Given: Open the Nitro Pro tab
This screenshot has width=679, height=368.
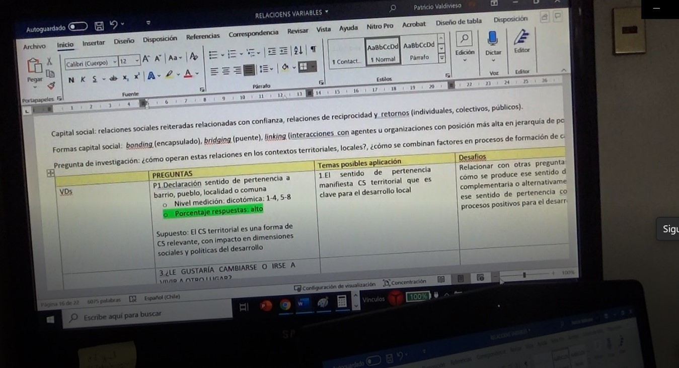Looking at the screenshot, I should click(x=380, y=26).
